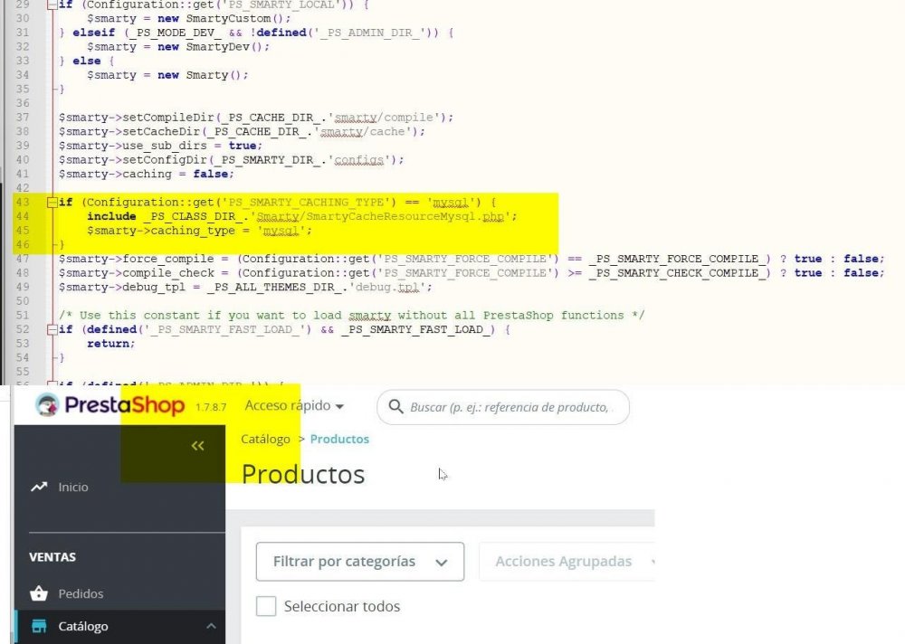Click the '$smarty->compile_check' code line
905x644 pixels.
click(x=472, y=273)
